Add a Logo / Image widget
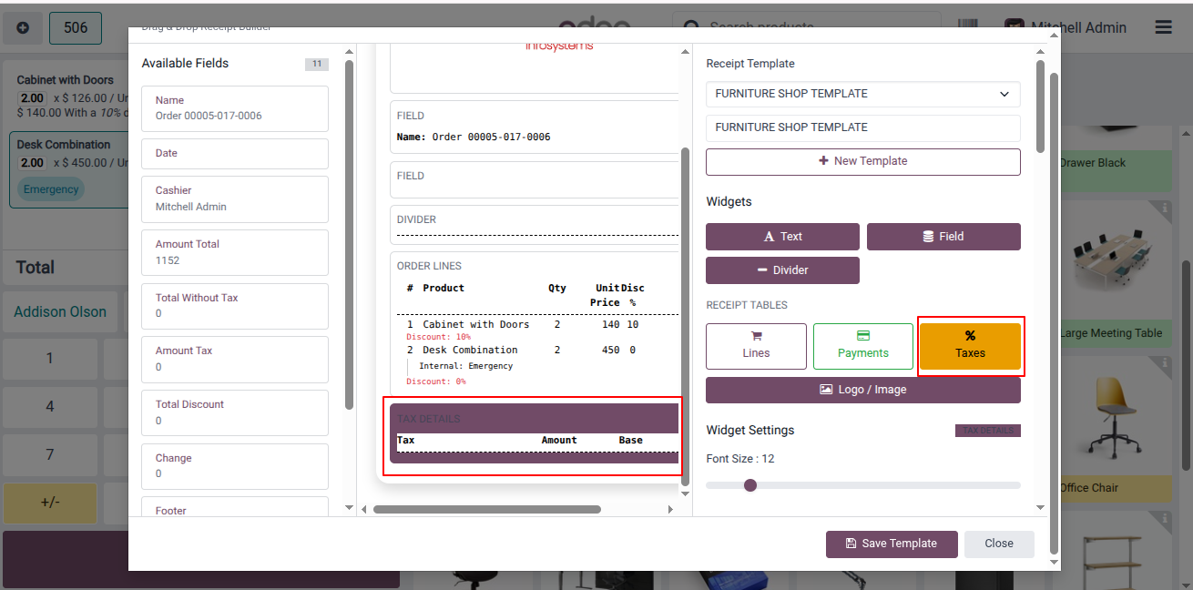 point(863,390)
